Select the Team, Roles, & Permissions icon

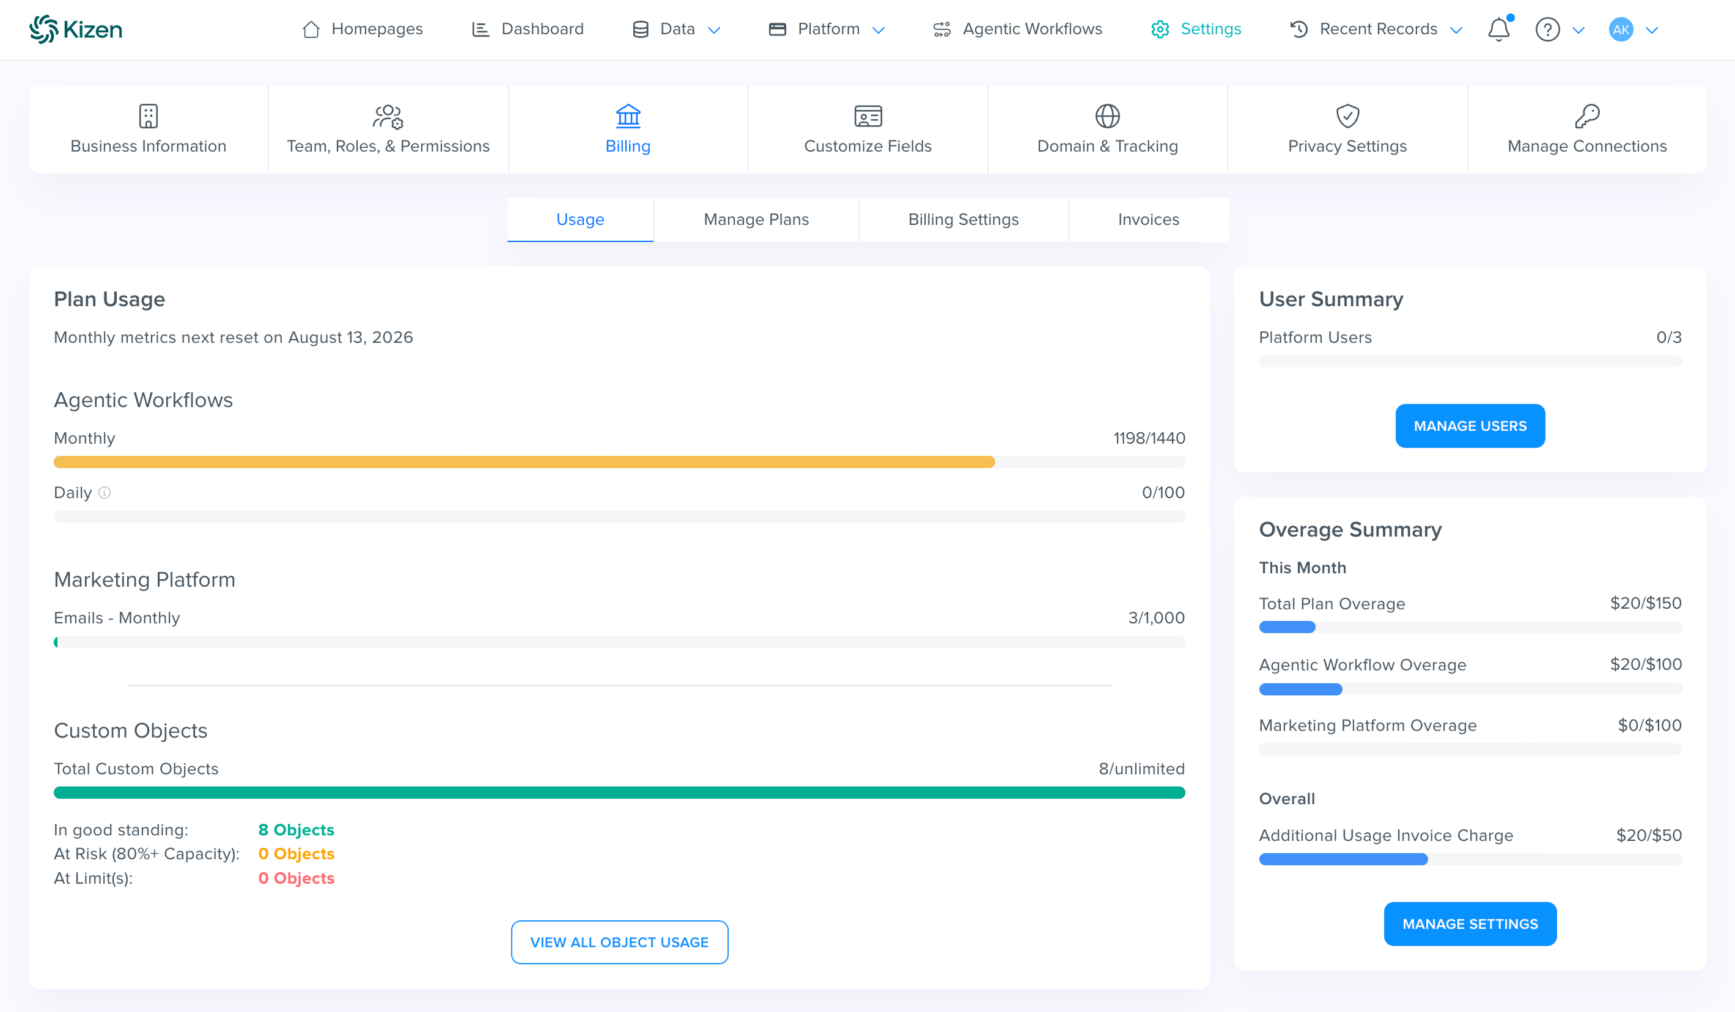coord(388,116)
